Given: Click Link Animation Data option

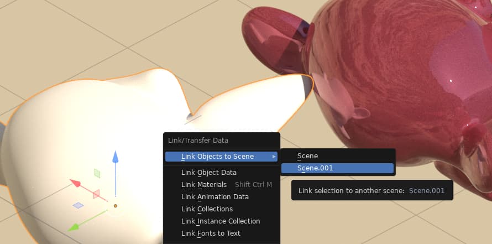Looking at the screenshot, I should (221, 197).
